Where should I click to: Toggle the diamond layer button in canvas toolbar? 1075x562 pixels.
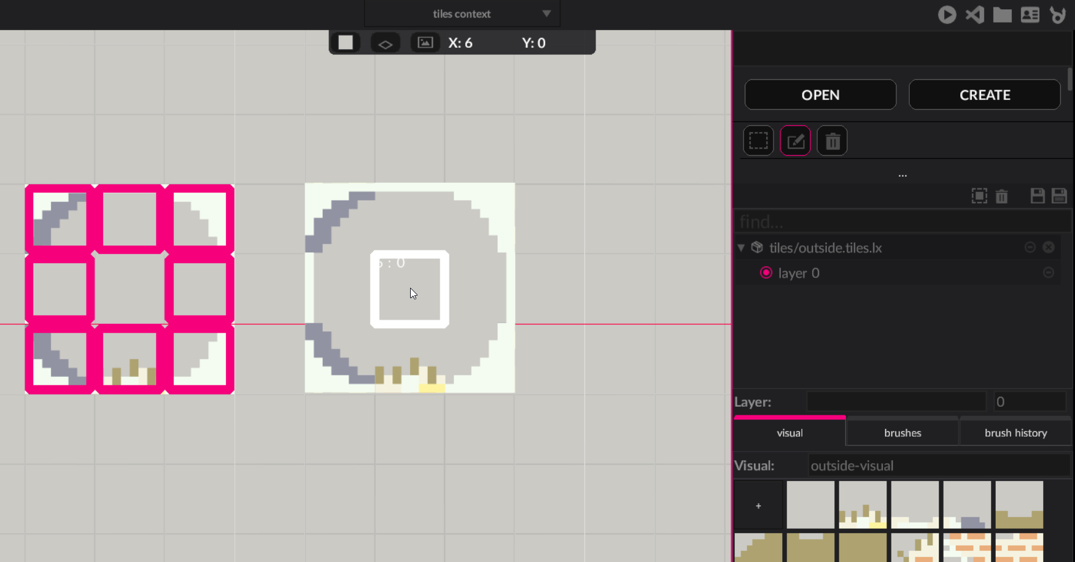[386, 43]
